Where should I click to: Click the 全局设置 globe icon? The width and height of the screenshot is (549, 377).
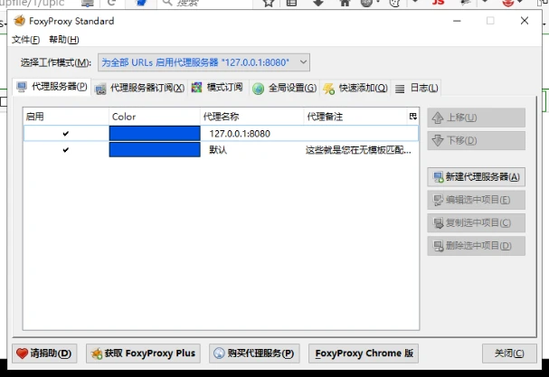259,89
